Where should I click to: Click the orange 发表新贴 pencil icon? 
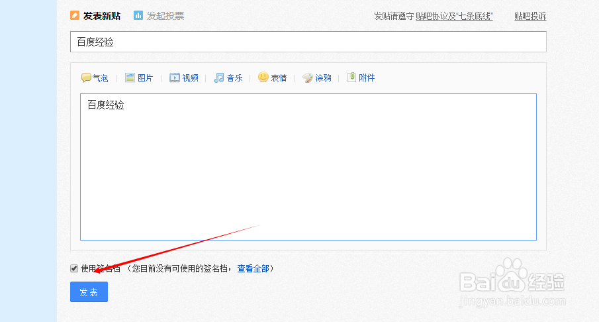(75, 16)
